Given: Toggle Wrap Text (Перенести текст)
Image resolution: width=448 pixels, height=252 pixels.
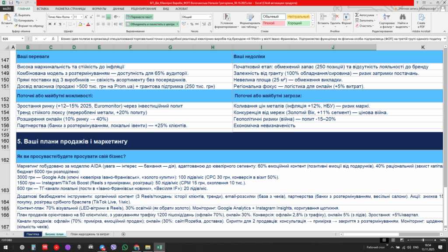Looking at the screenshot, I should (139, 17).
